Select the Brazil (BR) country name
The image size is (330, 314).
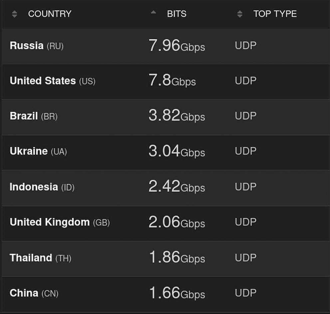(34, 116)
